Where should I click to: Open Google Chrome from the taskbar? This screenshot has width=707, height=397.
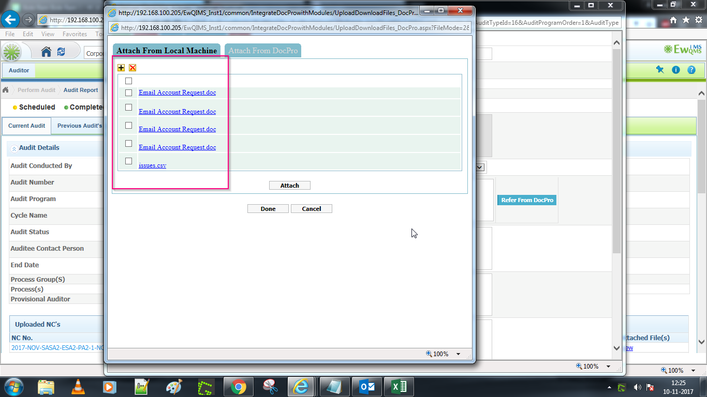[x=238, y=386]
